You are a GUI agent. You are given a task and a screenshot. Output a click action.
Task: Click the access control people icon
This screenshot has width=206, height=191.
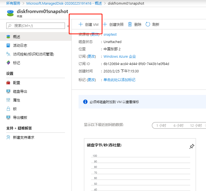click(8, 54)
